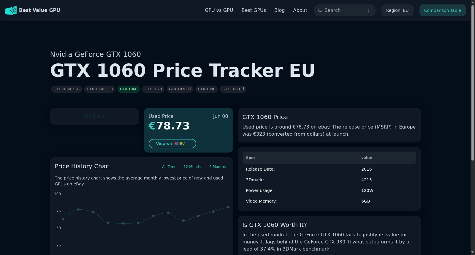The width and height of the screenshot is (475, 255).
Task: Click the Is GTX 1060 Worth It? heading
Action: click(x=275, y=225)
